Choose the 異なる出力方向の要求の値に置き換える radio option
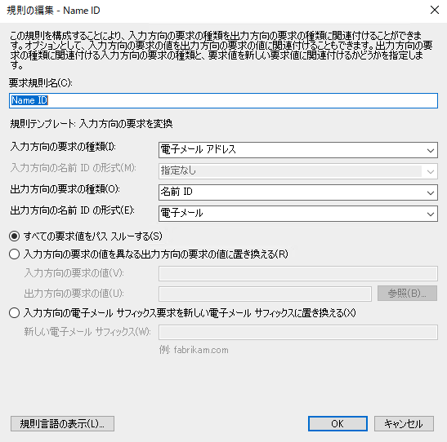The image size is (447, 442). tap(14, 254)
